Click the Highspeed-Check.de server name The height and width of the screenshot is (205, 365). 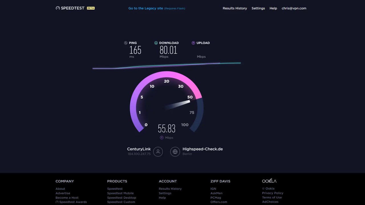tap(203, 149)
